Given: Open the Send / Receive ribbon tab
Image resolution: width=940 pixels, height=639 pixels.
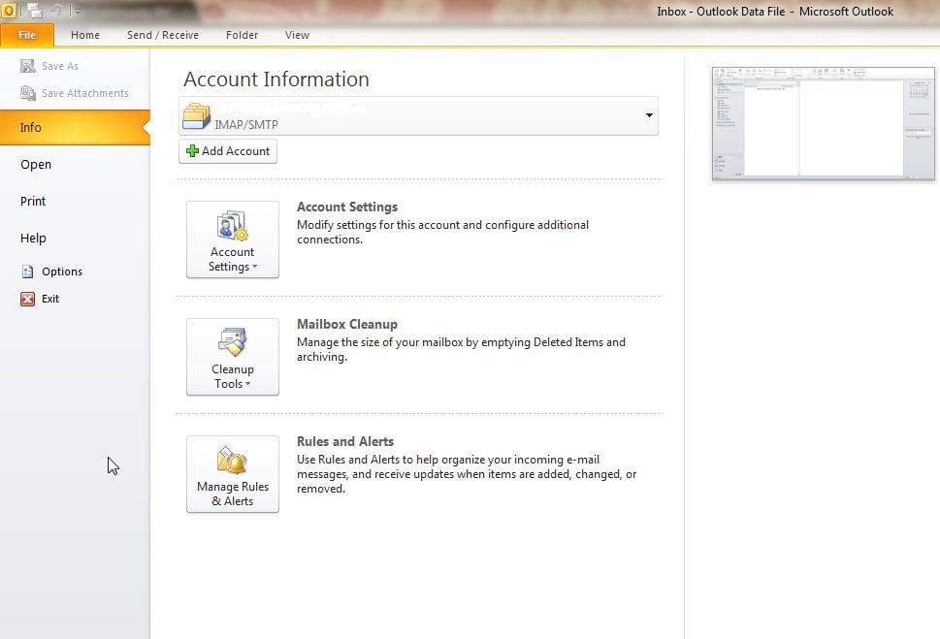Looking at the screenshot, I should click(x=163, y=35).
